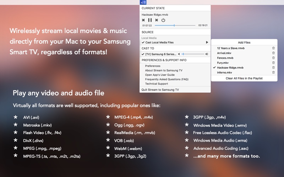Delete Hacksaw Ridge.rmvb with its trash icon

pos(273,68)
